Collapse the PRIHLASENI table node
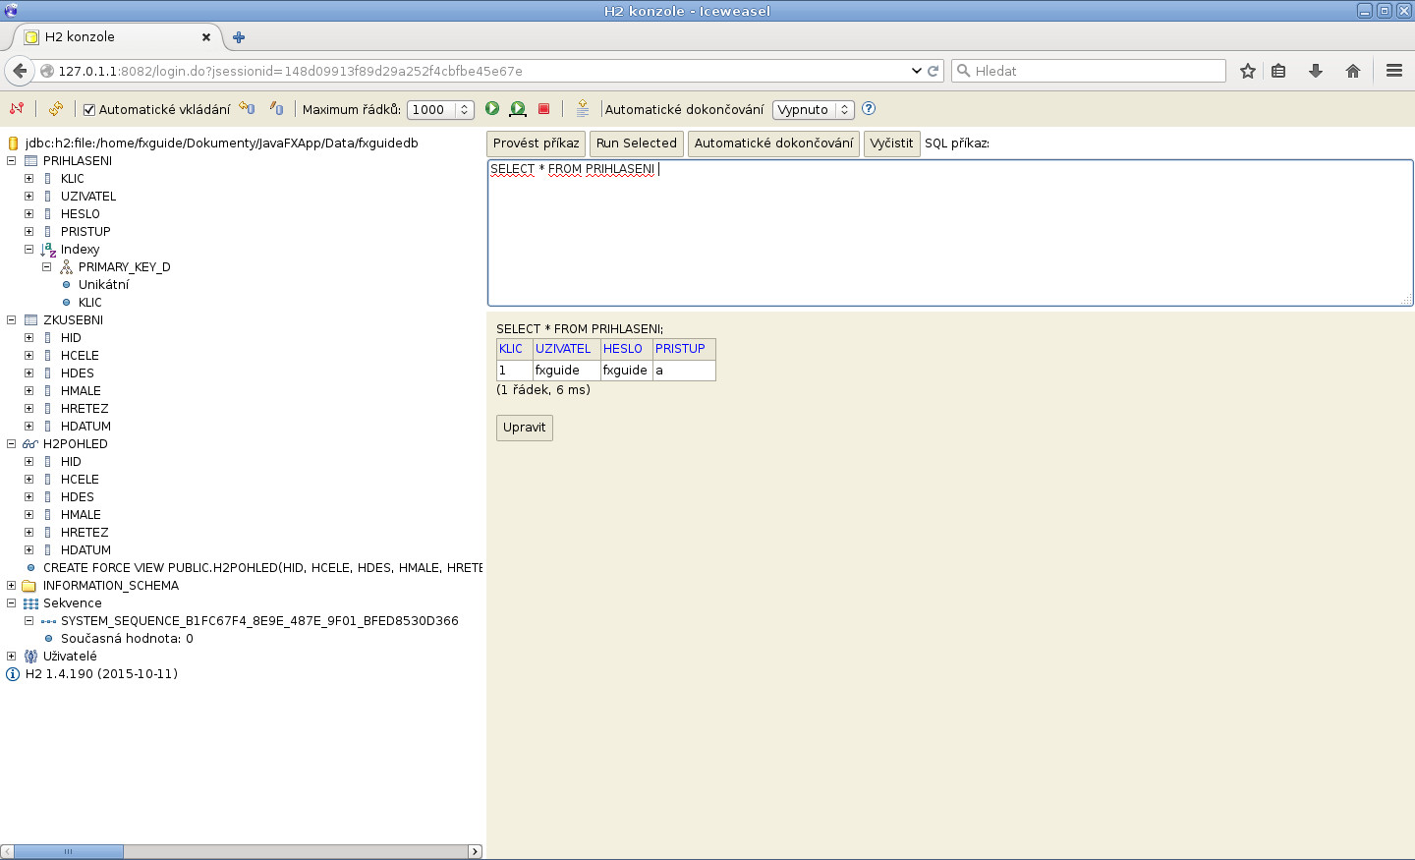Image resolution: width=1415 pixels, height=860 pixels. click(x=12, y=161)
